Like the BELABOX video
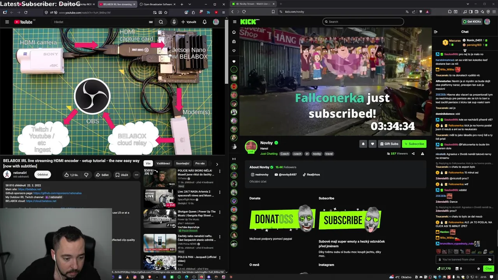Screen dimensions: 498x280 click(x=72, y=175)
